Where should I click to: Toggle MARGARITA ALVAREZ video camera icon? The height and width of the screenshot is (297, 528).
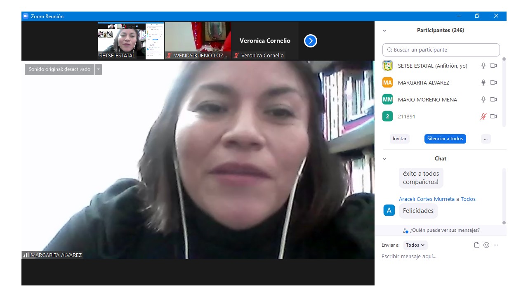coord(493,82)
